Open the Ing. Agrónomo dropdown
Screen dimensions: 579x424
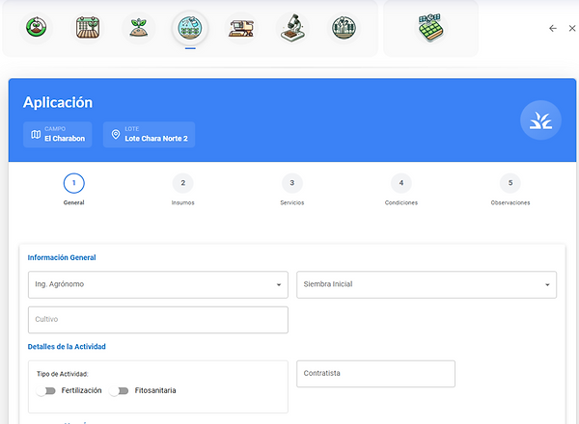coord(158,284)
